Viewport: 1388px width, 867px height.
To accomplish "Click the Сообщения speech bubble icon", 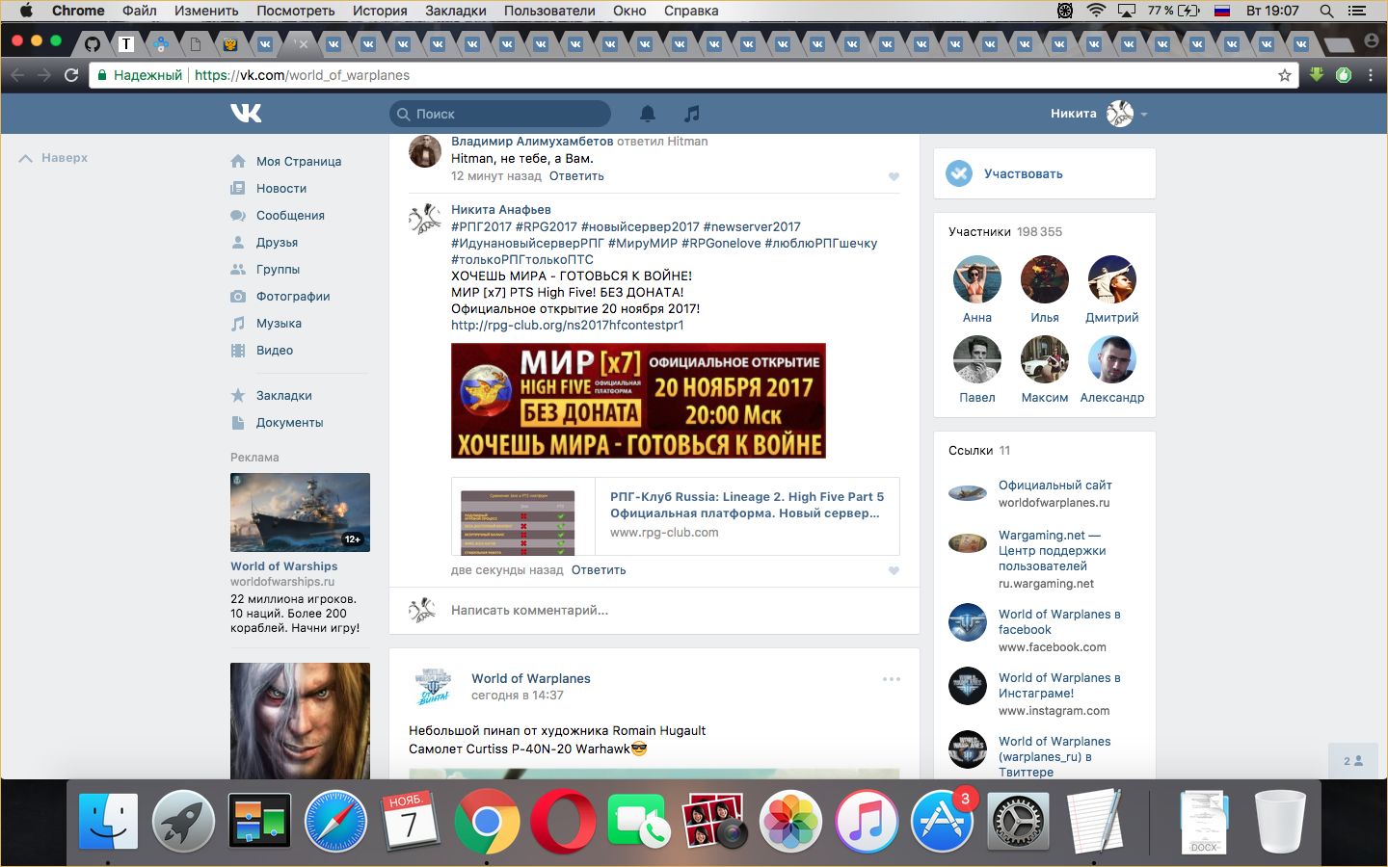I will (238, 215).
